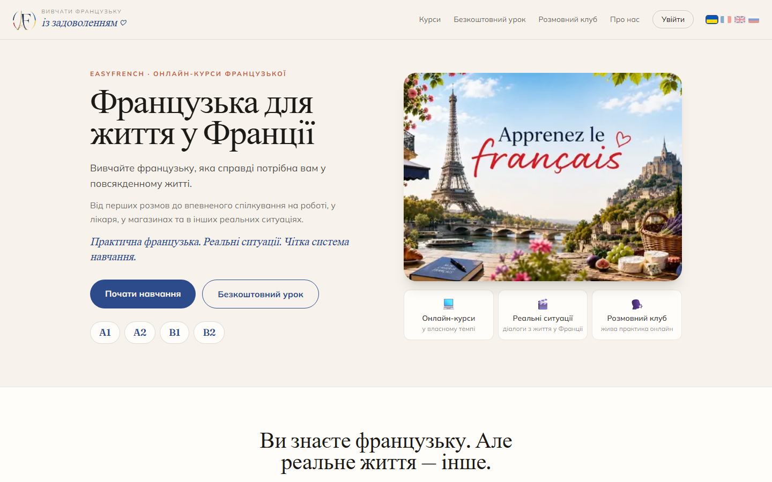Click the Увійти login button

pyautogui.click(x=673, y=19)
